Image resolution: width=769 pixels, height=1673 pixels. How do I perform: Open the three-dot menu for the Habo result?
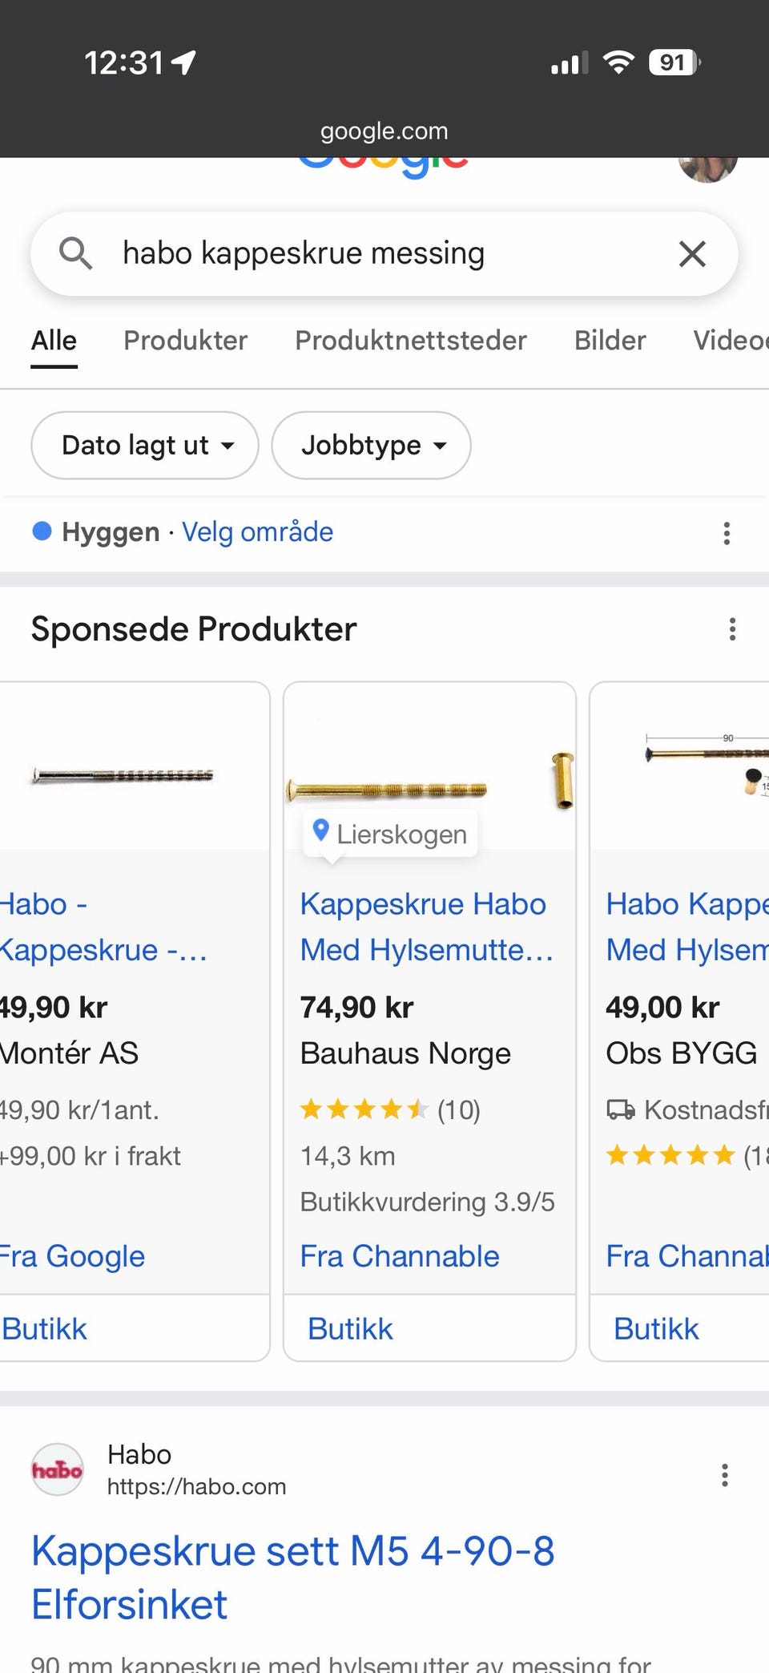(724, 1475)
